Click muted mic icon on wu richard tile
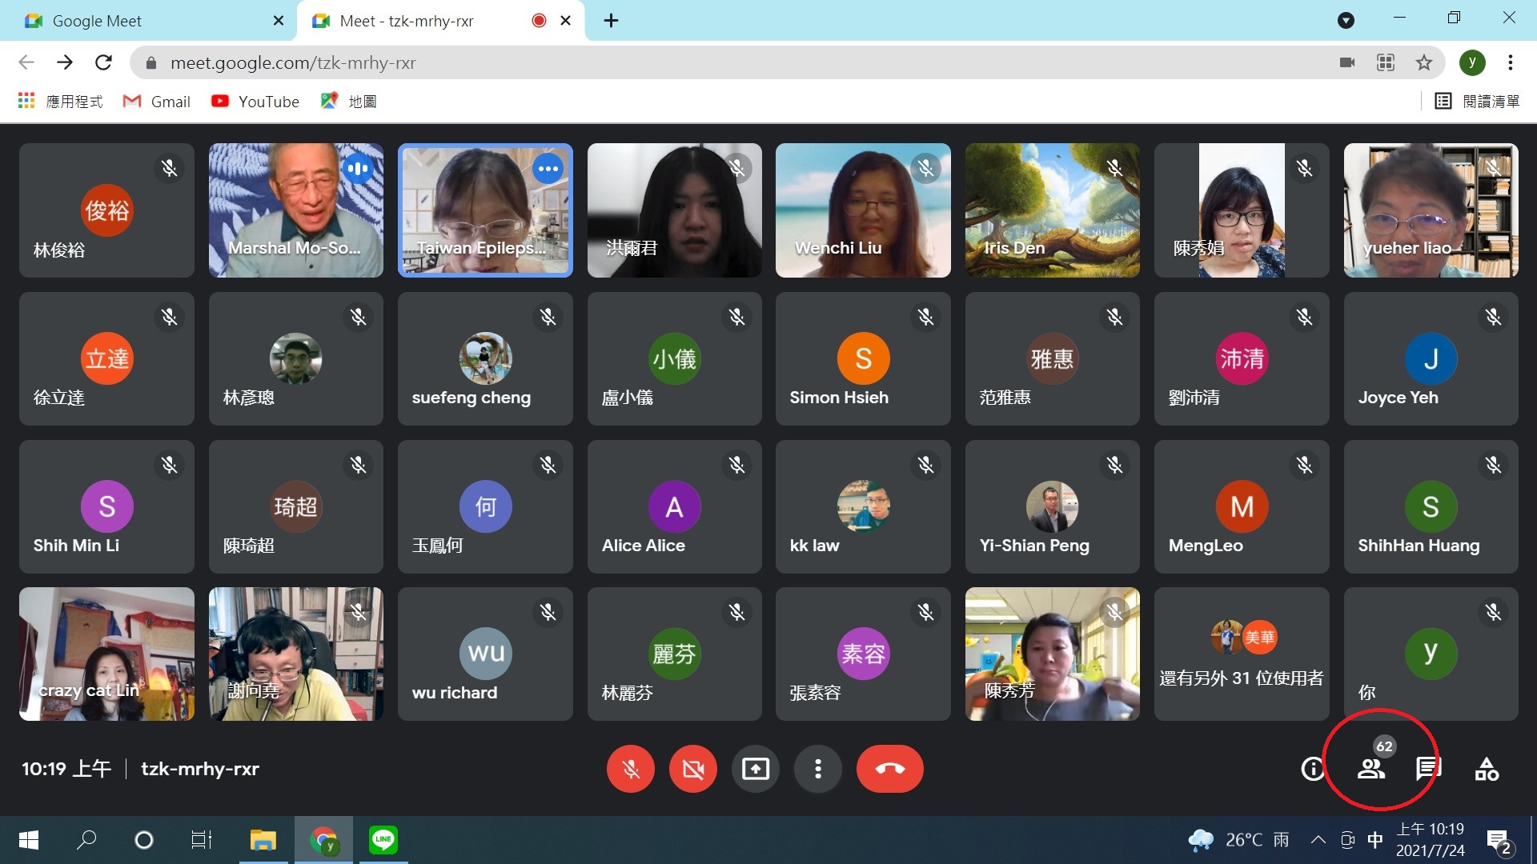The width and height of the screenshot is (1537, 864). pyautogui.click(x=548, y=613)
